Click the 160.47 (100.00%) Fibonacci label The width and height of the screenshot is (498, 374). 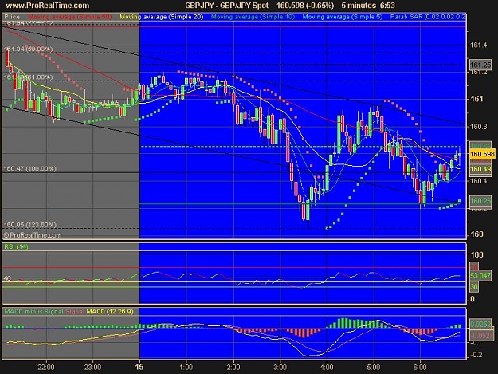(30, 168)
